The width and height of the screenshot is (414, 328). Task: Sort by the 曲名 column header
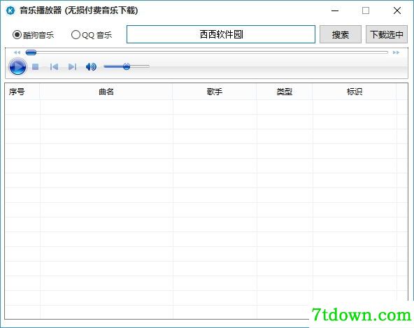[106, 92]
